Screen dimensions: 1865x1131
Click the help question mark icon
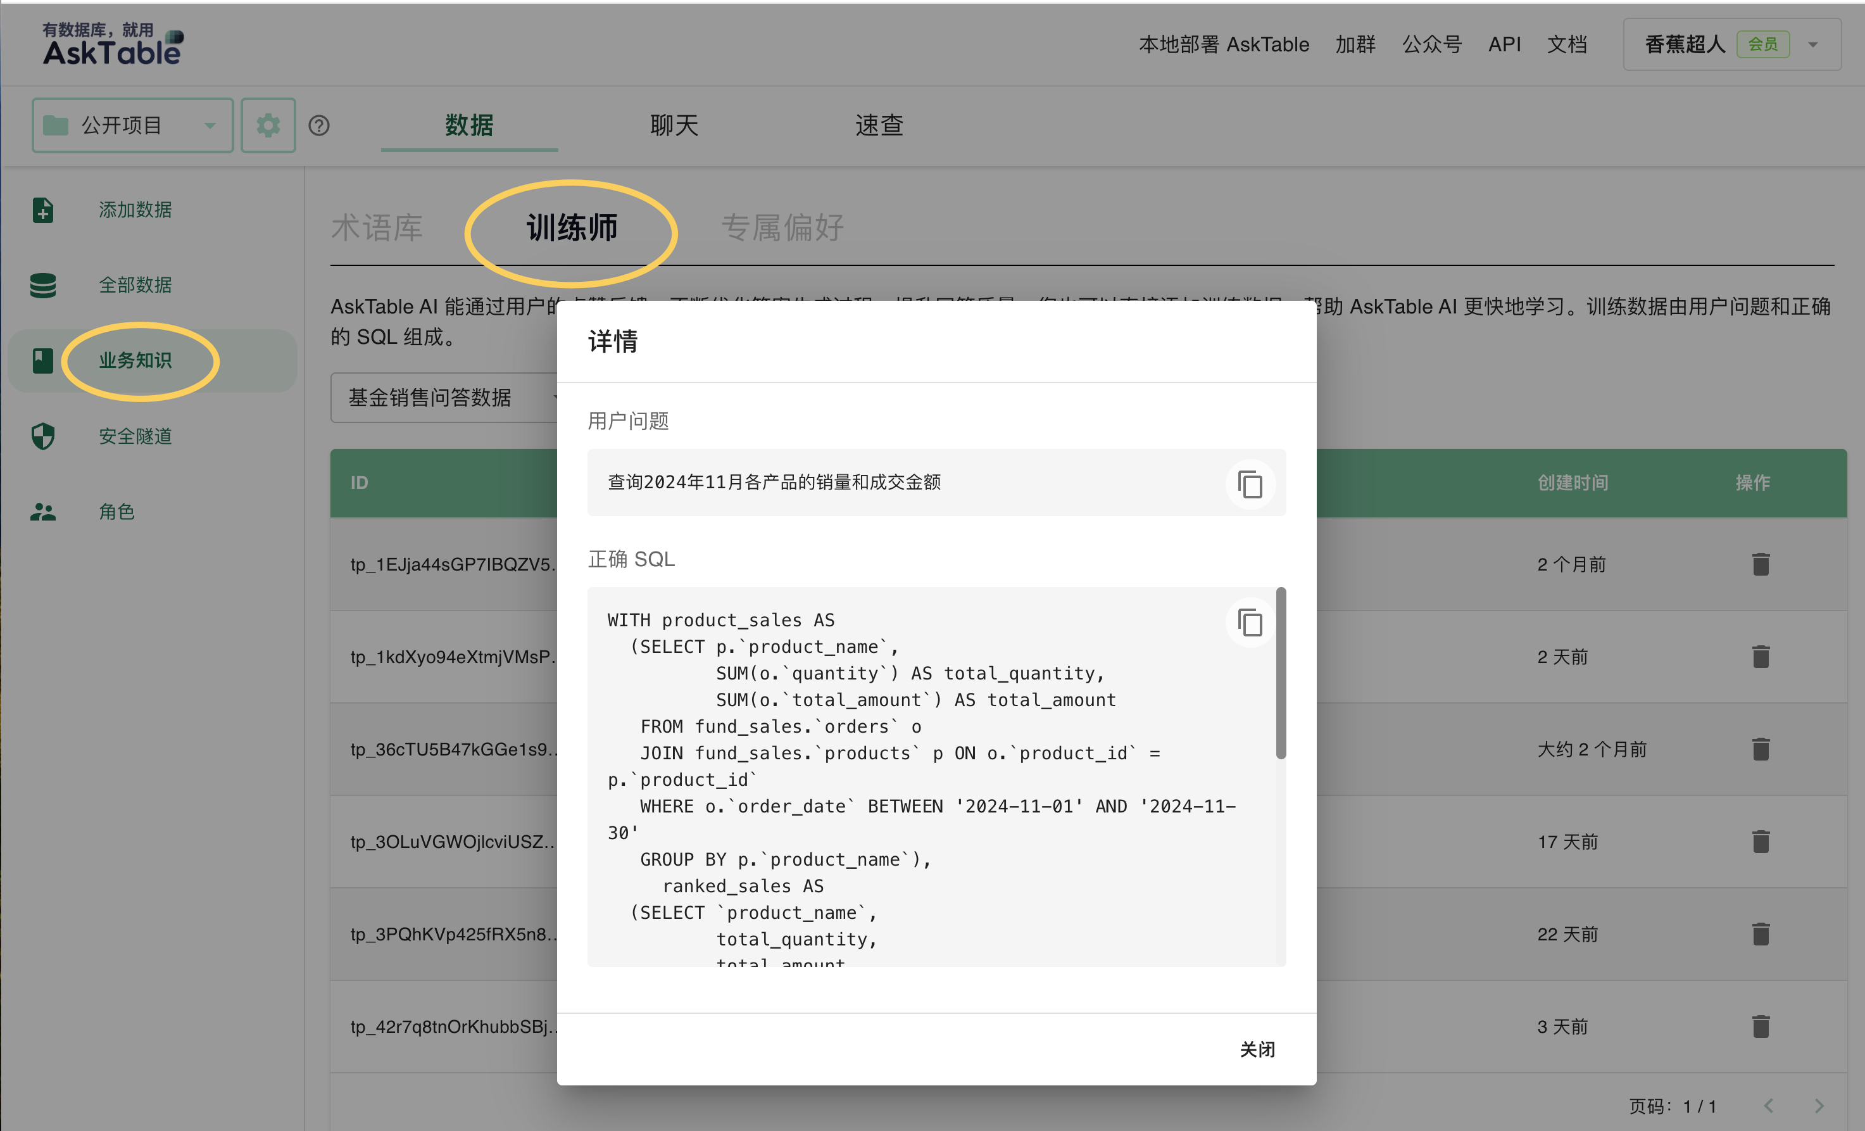318,125
